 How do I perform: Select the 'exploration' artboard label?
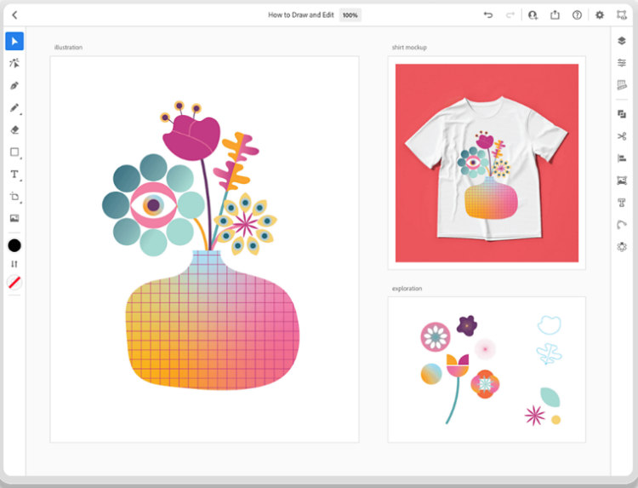407,289
